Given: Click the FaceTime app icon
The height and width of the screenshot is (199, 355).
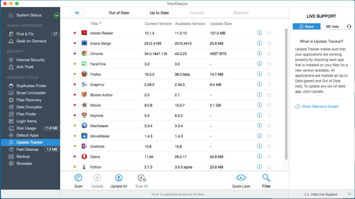Looking at the screenshot, I should click(x=84, y=64).
